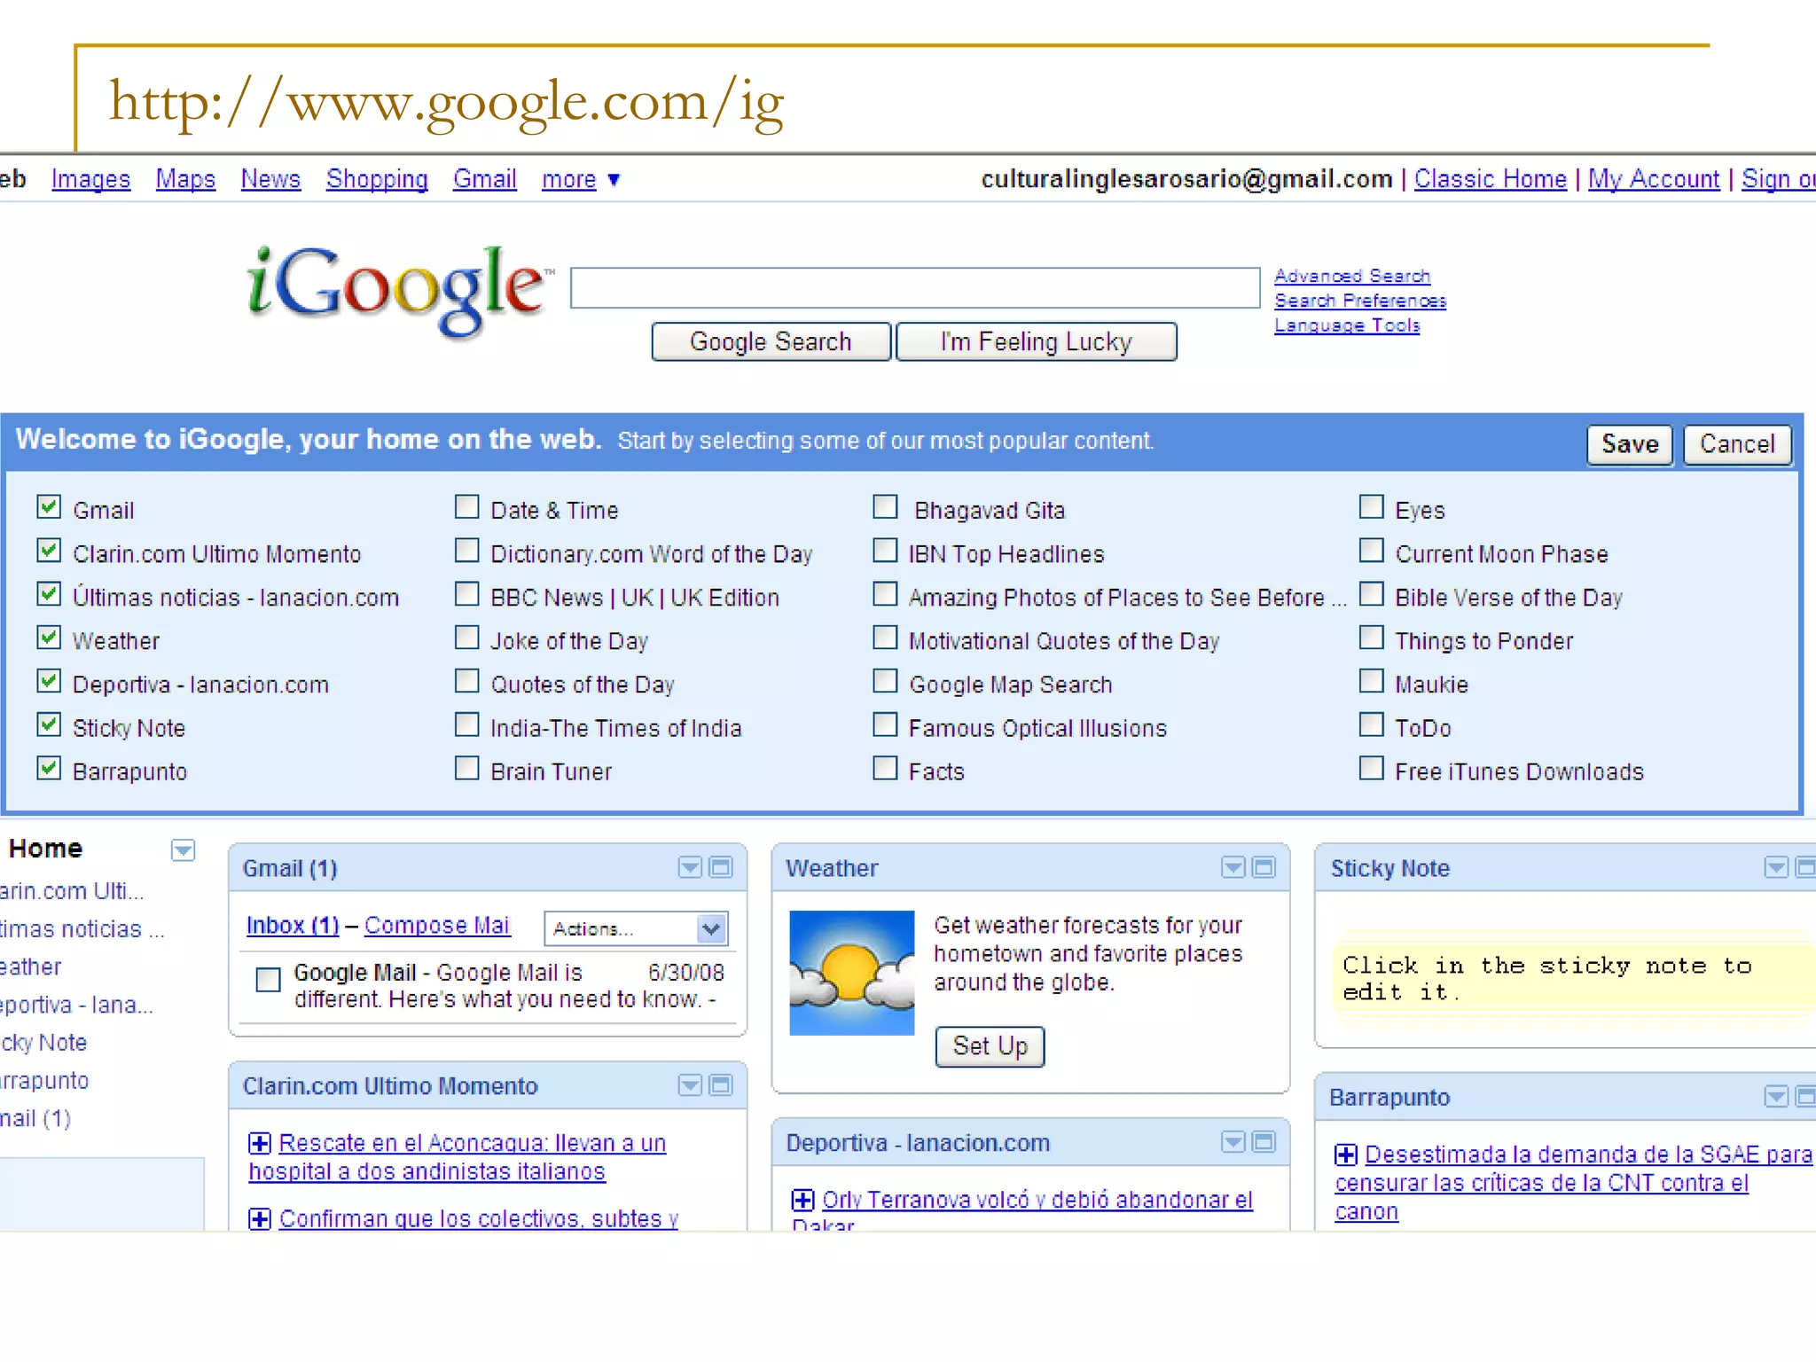This screenshot has width=1816, height=1362.
Task: Open the Google Mail message from 6/30/08
Action: (507, 986)
